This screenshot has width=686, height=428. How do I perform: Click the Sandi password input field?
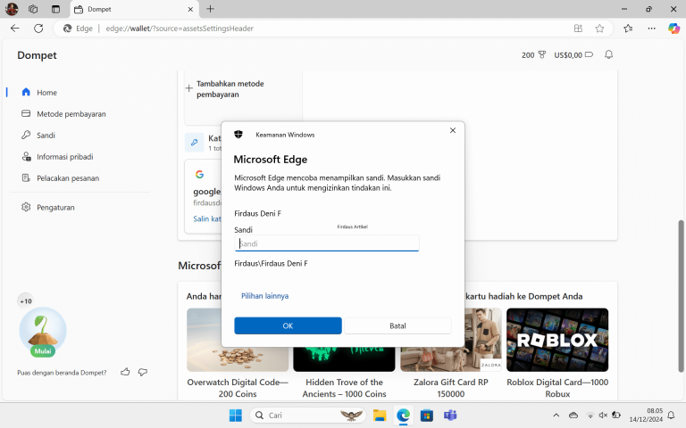tap(327, 243)
